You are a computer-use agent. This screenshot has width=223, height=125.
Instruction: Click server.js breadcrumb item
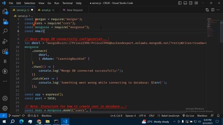(x=22, y=16)
